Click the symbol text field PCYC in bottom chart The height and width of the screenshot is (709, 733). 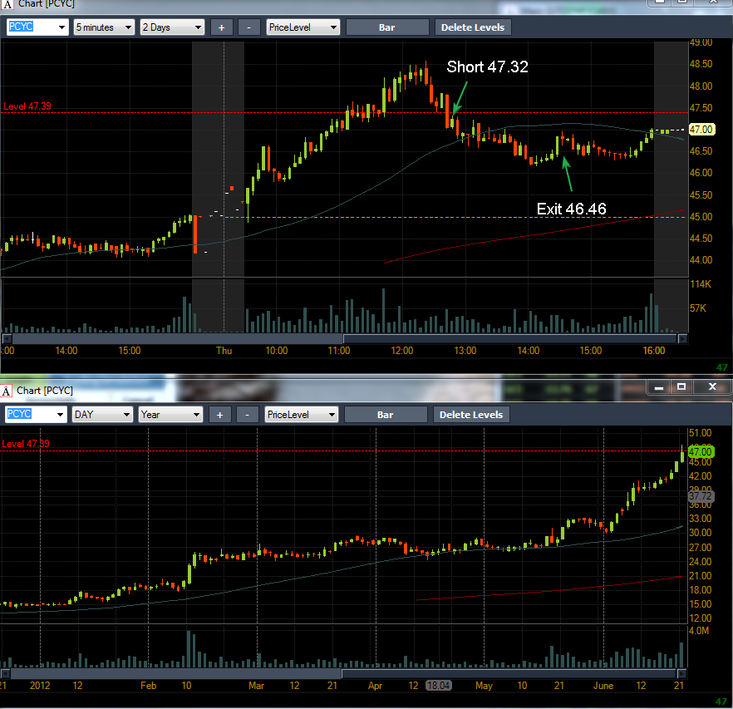31,415
